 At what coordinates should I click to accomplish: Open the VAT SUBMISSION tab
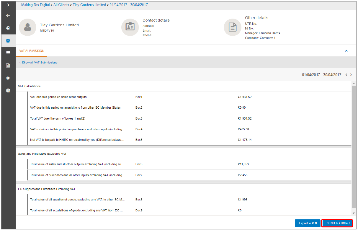[x=32, y=51]
